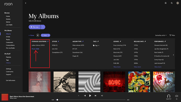Pin the Release Date column
The image size is (181, 102).
click(145, 41)
